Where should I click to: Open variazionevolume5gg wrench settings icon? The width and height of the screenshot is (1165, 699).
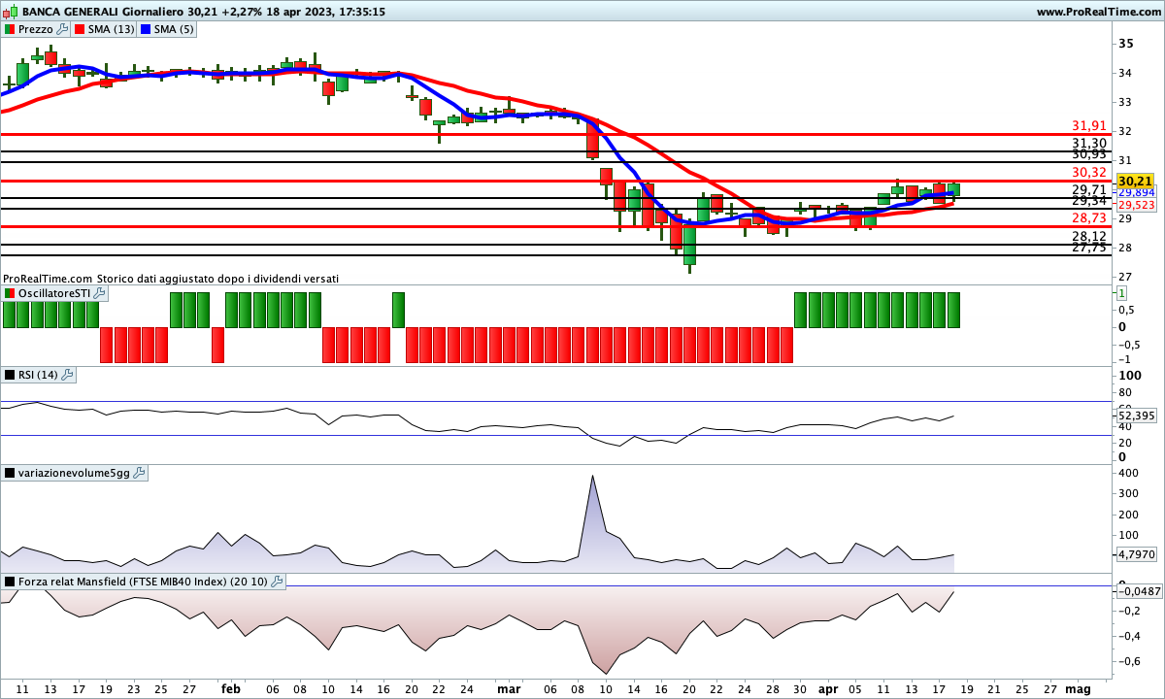139,473
